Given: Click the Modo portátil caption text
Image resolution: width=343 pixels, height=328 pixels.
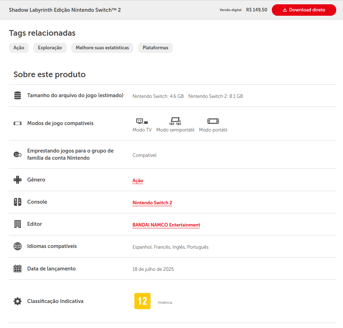Looking at the screenshot, I should (x=213, y=130).
